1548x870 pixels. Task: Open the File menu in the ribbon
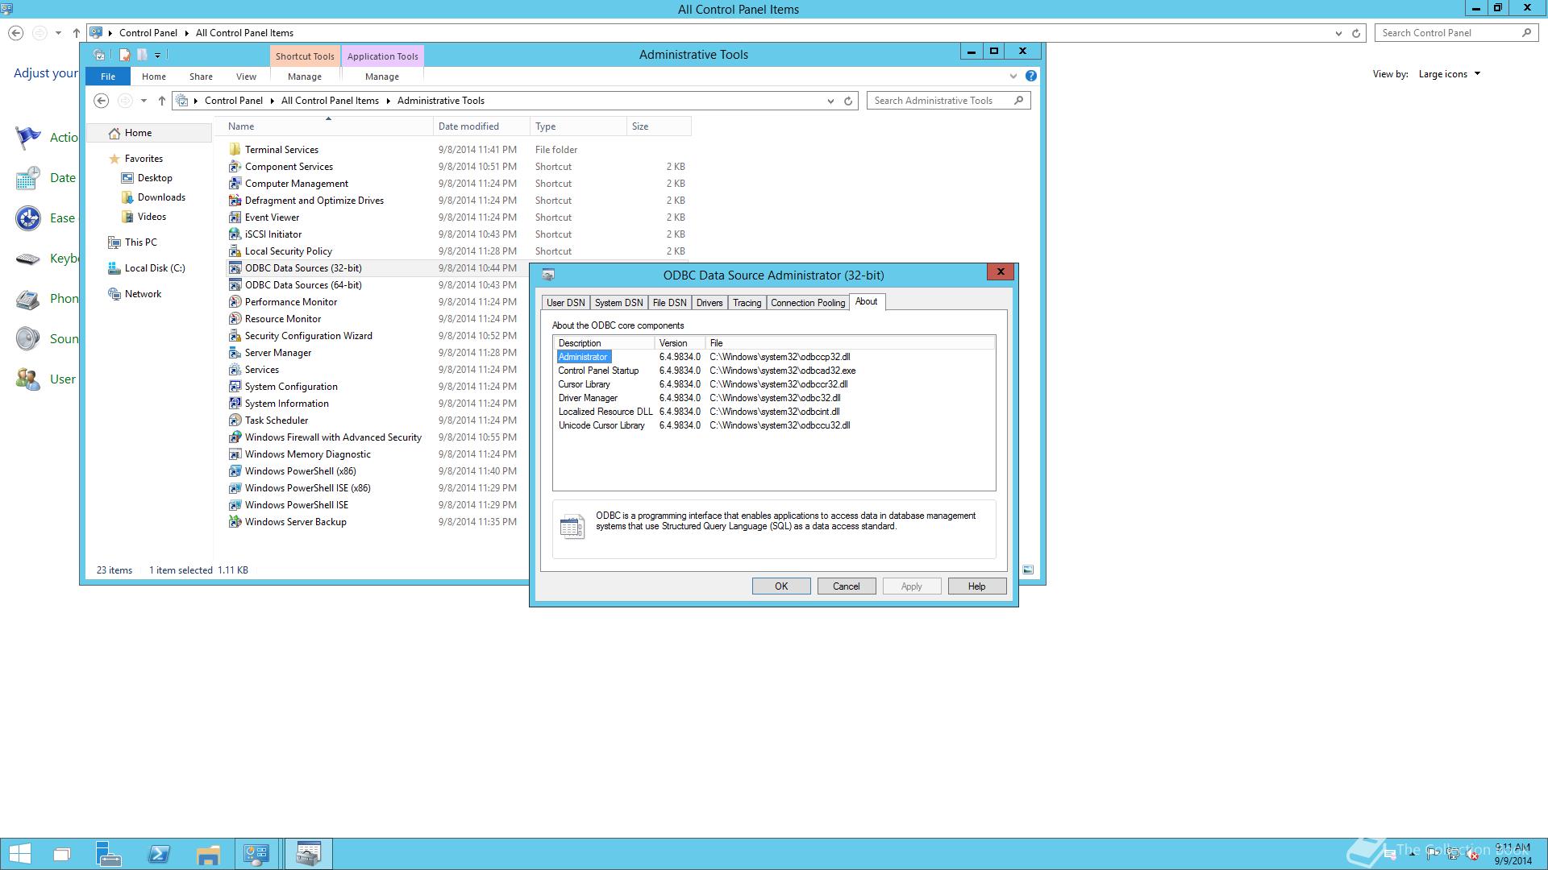(x=108, y=77)
